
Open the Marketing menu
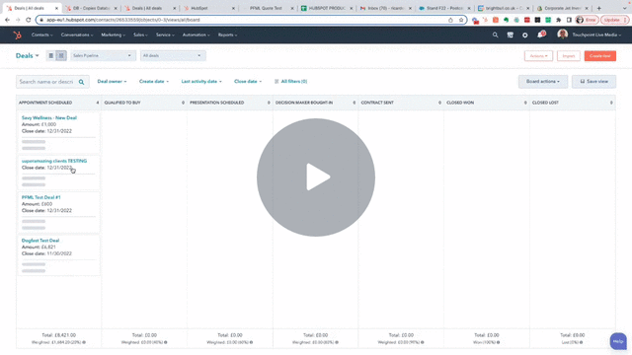(113, 35)
